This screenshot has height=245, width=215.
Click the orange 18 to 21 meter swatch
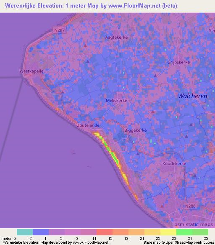click(x=136, y=232)
